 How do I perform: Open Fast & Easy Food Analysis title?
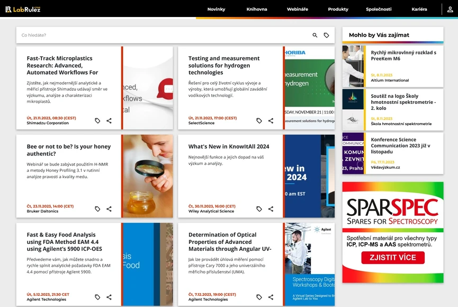[64, 241]
